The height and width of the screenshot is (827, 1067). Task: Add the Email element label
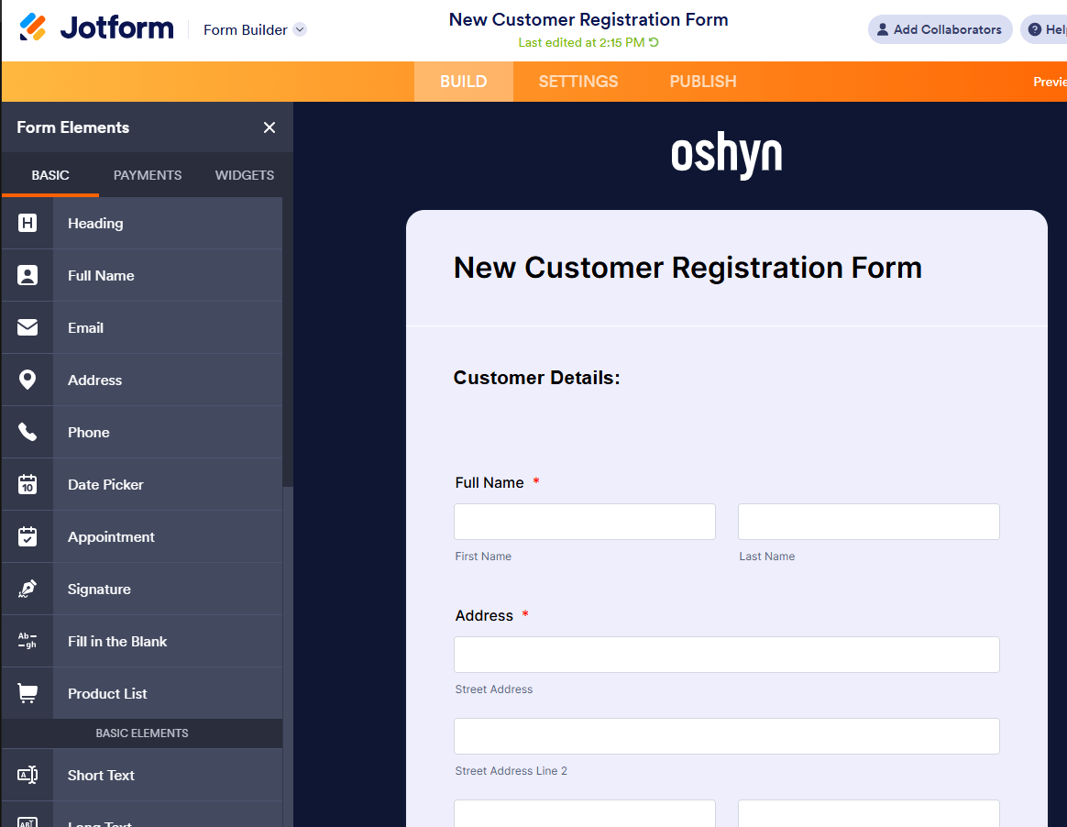click(86, 327)
